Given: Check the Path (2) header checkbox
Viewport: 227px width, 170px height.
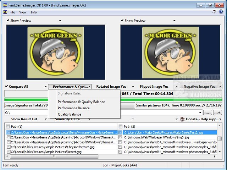Looking at the screenshot, I should click(x=120, y=127).
